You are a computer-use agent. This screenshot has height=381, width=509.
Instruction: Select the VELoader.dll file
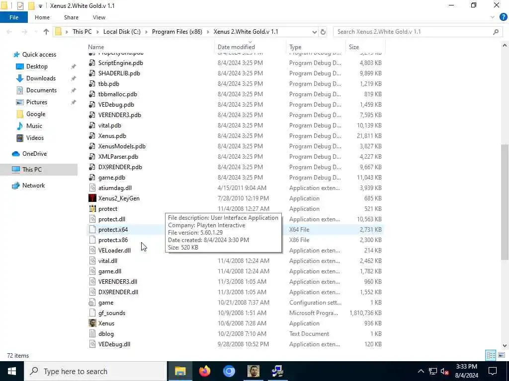coord(115,251)
